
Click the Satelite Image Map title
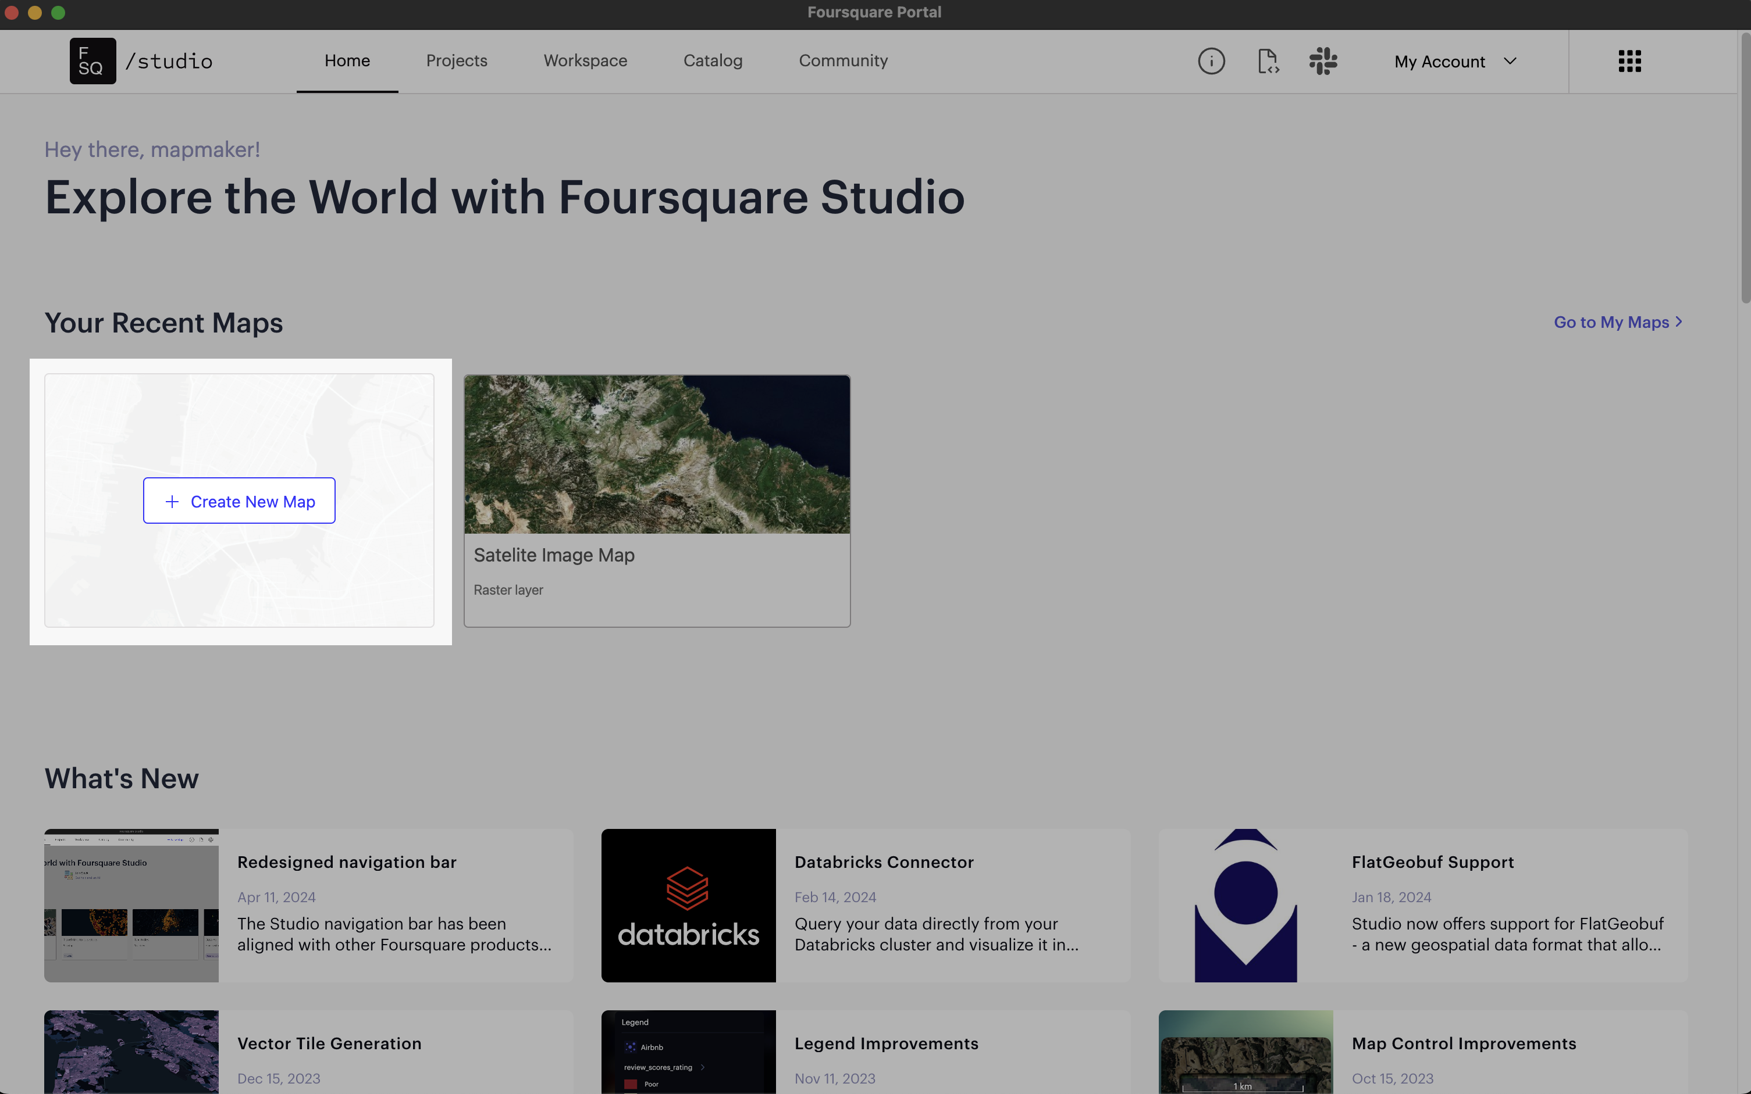click(x=554, y=555)
